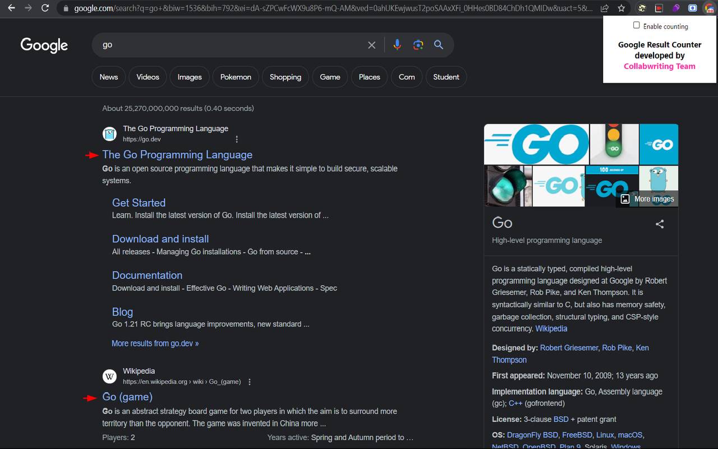Share the Go knowledge panel
The width and height of the screenshot is (718, 449).
(x=660, y=224)
